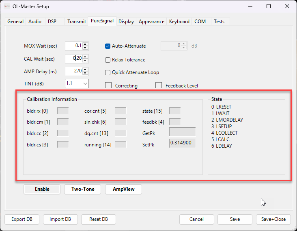Decrease AMP Delay with the down arrow
297x231 pixels.
click(85, 73)
